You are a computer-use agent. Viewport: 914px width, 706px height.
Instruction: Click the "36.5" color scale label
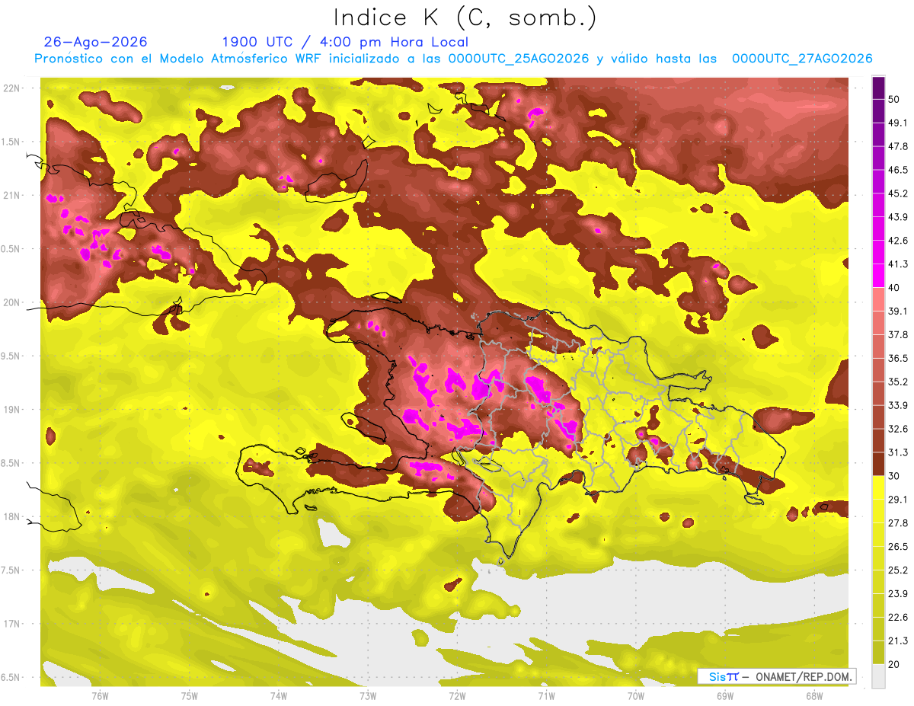pos(898,358)
